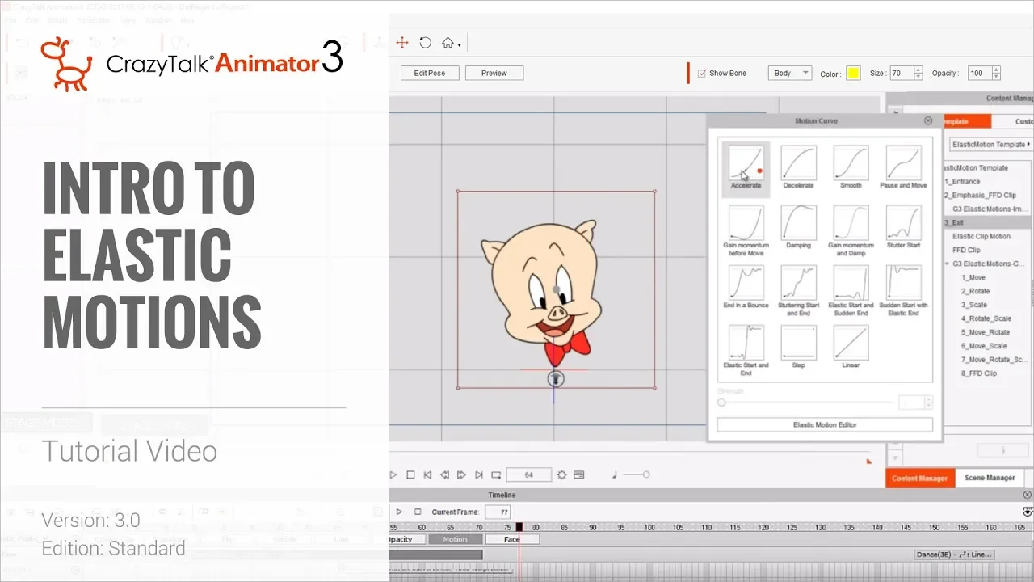Click the Opacity value field
Image resolution: width=1034 pixels, height=582 pixels.
point(981,73)
